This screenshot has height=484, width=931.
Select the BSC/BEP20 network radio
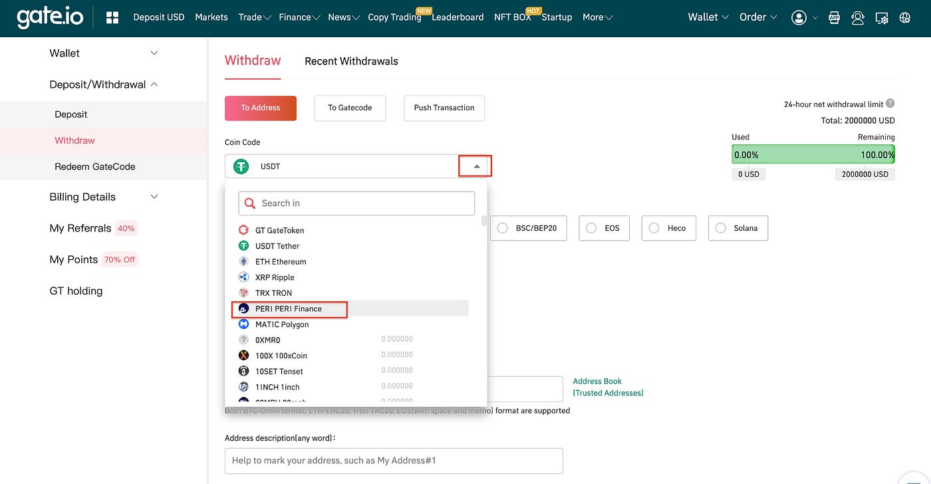503,228
